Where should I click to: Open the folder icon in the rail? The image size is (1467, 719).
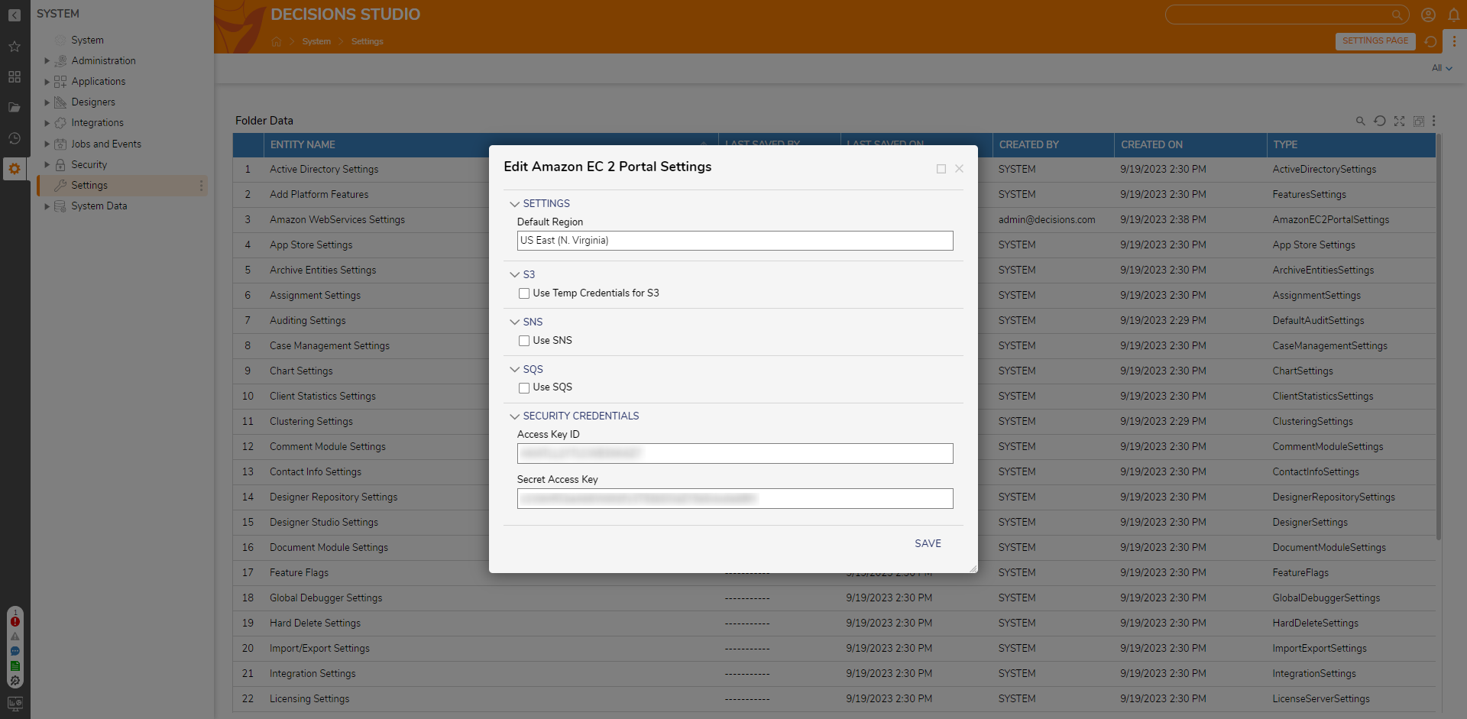coord(15,108)
